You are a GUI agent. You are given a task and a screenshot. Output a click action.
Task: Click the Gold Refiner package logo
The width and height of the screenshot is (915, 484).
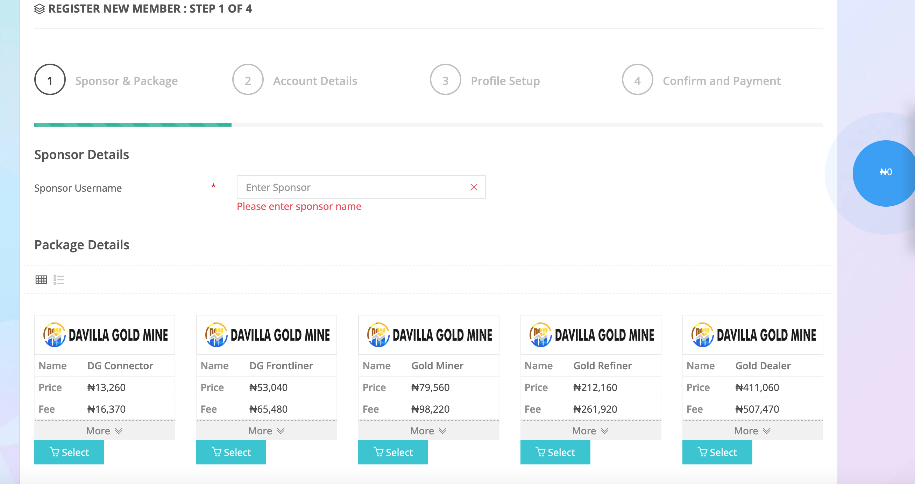[x=591, y=335]
